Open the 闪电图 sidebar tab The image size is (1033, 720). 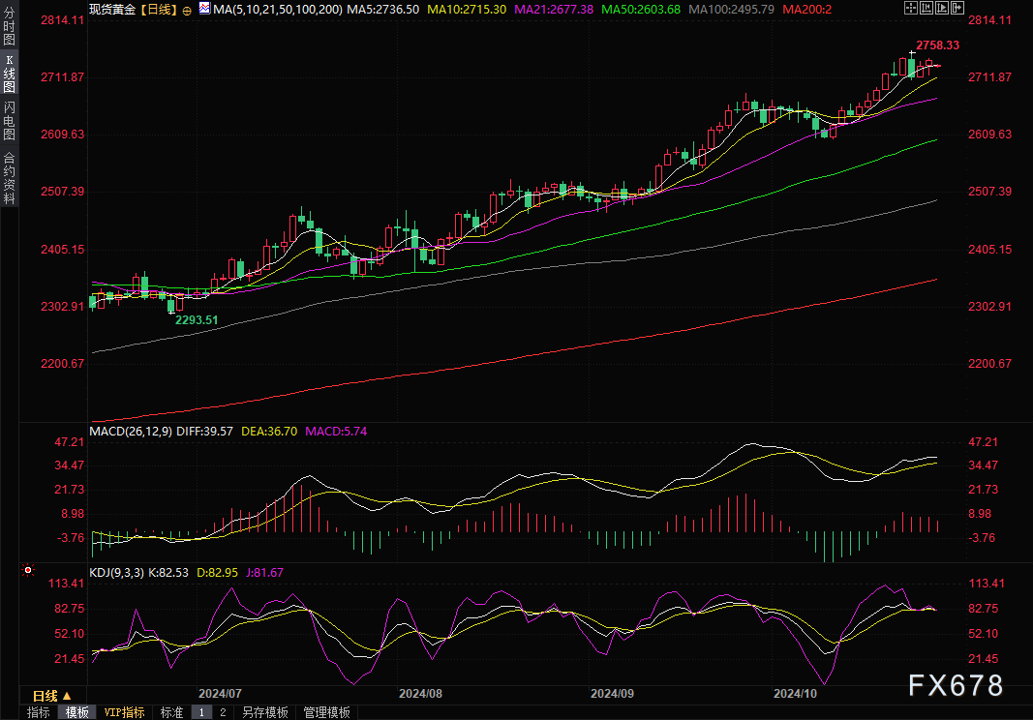point(9,121)
